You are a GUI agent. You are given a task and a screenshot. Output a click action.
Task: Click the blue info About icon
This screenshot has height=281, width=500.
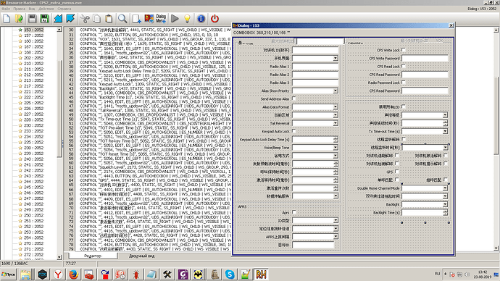pos(201,19)
